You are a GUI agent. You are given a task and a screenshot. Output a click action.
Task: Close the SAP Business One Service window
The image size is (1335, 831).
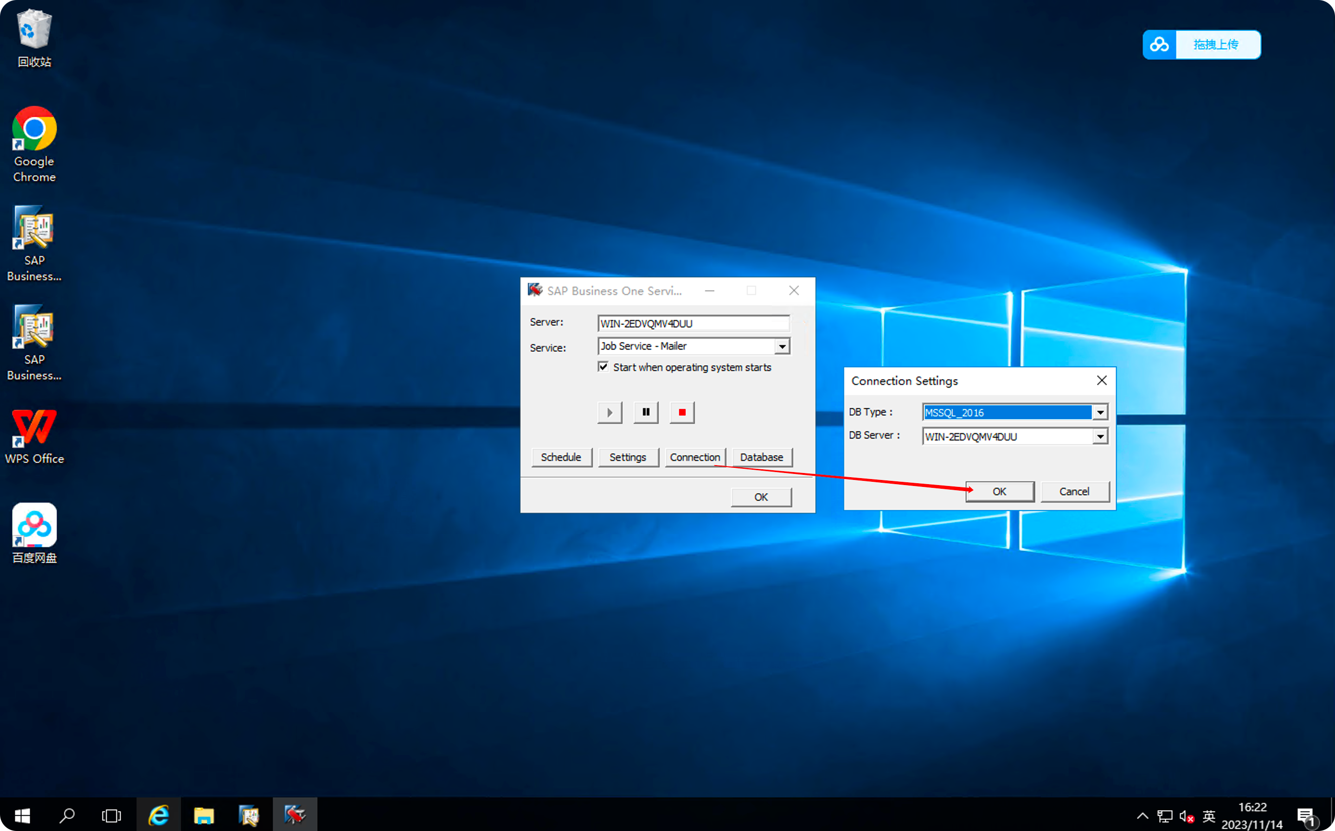(794, 291)
